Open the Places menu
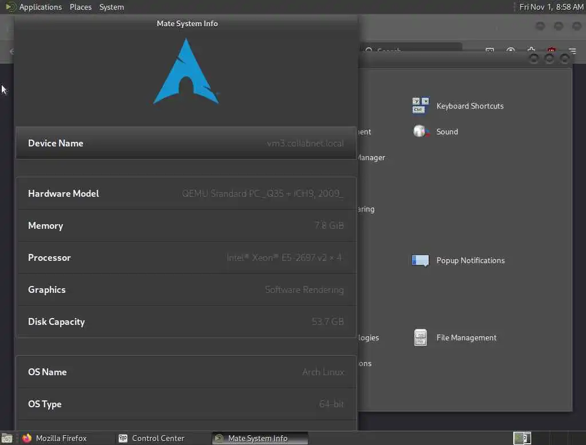 click(80, 7)
